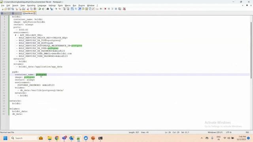Open the Windows Start menu

click(5, 138)
